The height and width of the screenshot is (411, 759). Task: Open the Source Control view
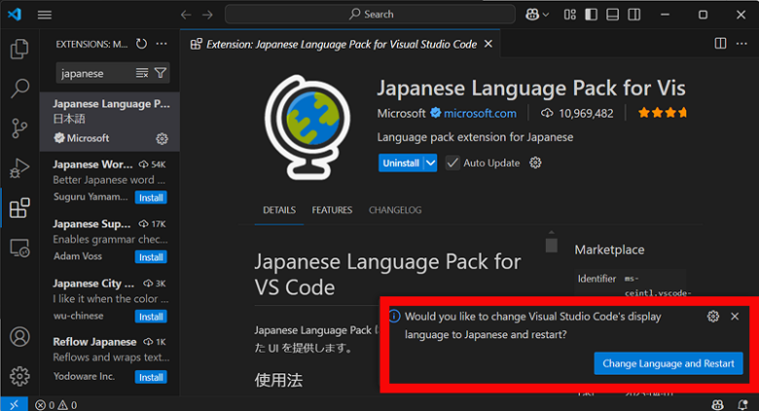pyautogui.click(x=19, y=128)
